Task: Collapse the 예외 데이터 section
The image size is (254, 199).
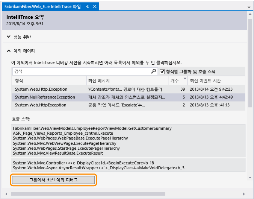Action: 9,51
